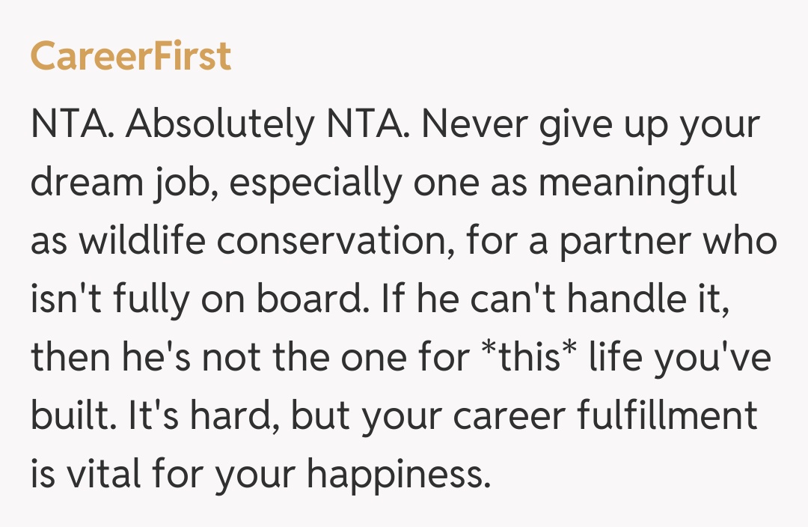The height and width of the screenshot is (527, 808).
Task: Click the 'Absolutely NTA.' sentence
Action: tap(266, 125)
